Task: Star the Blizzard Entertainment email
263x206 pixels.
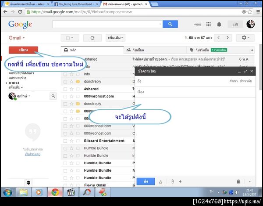Action: (71, 141)
